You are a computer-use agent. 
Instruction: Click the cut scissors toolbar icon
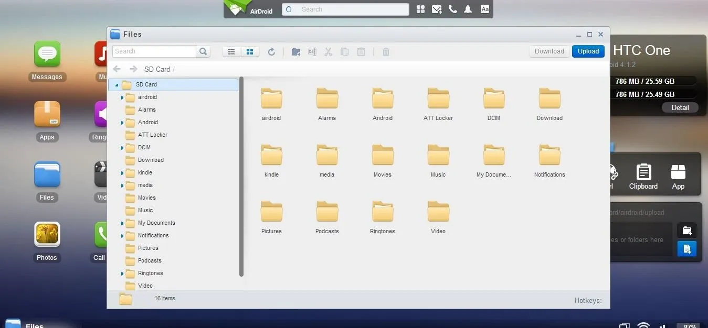click(x=328, y=52)
